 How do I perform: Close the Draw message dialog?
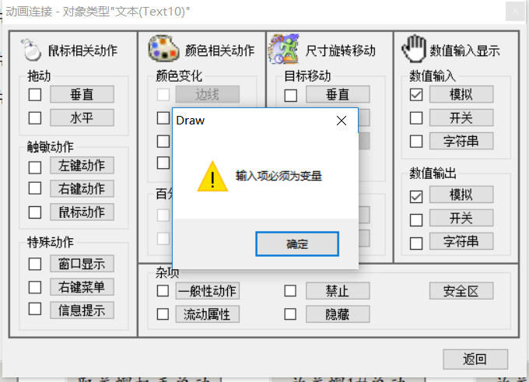[x=342, y=121]
